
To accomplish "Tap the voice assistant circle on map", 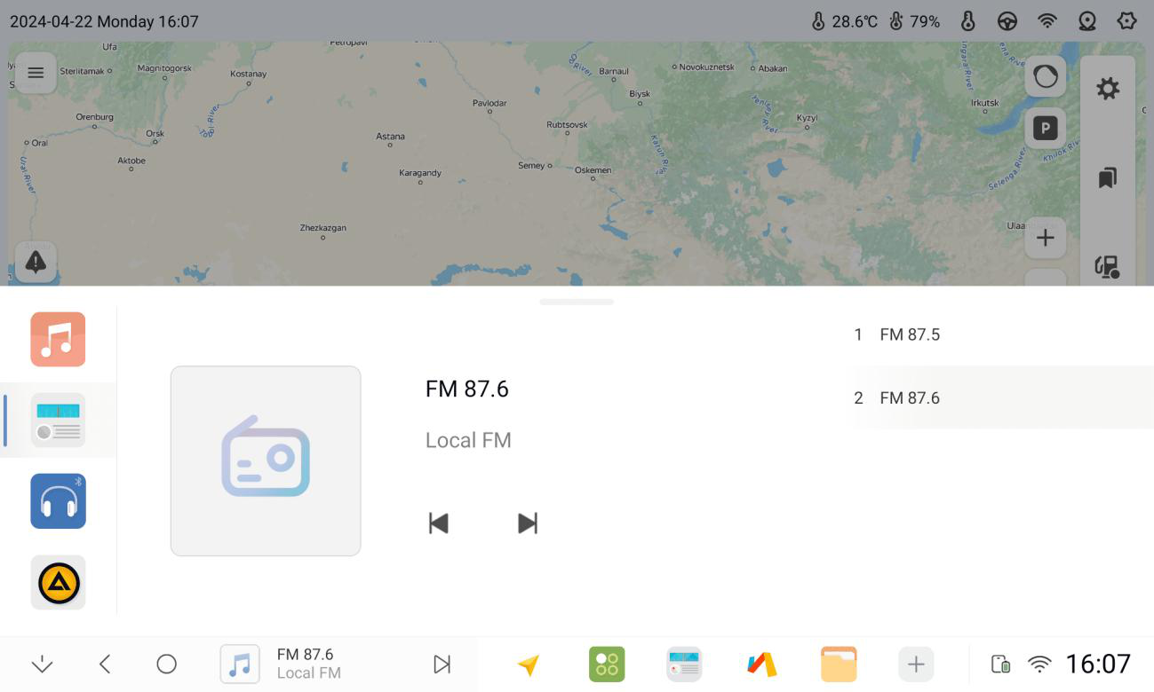I will coord(1046,76).
